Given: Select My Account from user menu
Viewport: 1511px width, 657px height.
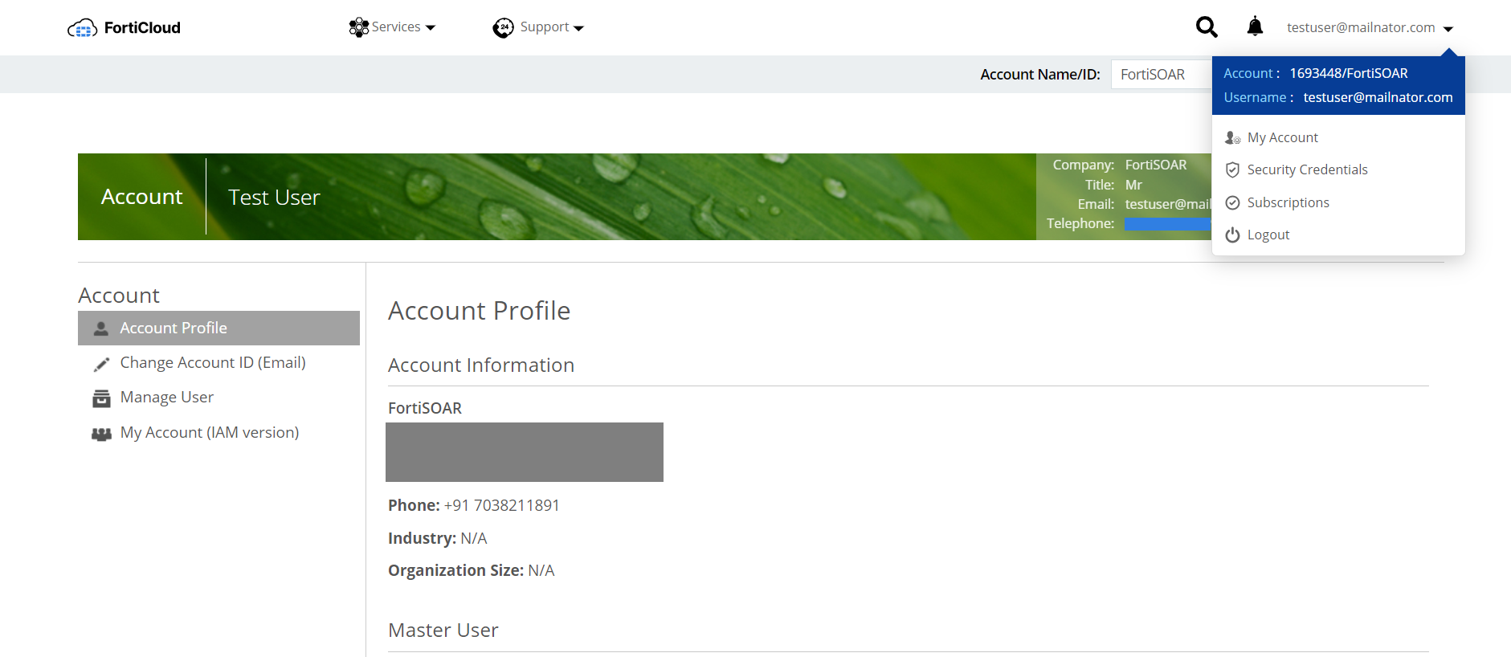Looking at the screenshot, I should point(1282,138).
